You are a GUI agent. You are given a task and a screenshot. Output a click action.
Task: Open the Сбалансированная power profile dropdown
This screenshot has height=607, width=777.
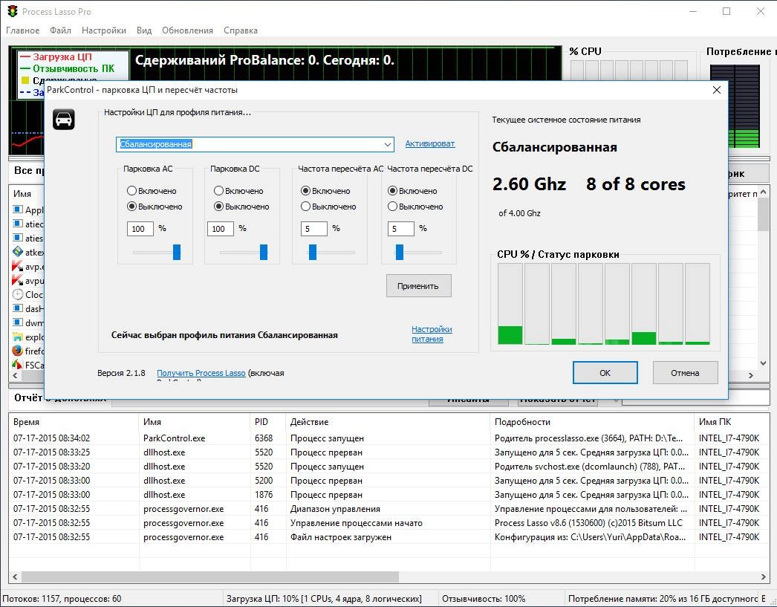click(256, 144)
